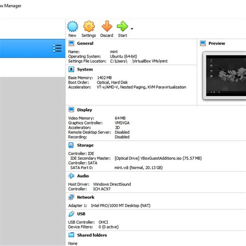Click 'Intel PRO/1000 MT Desktop (NAT)' adapter

pyautogui.click(x=120, y=206)
